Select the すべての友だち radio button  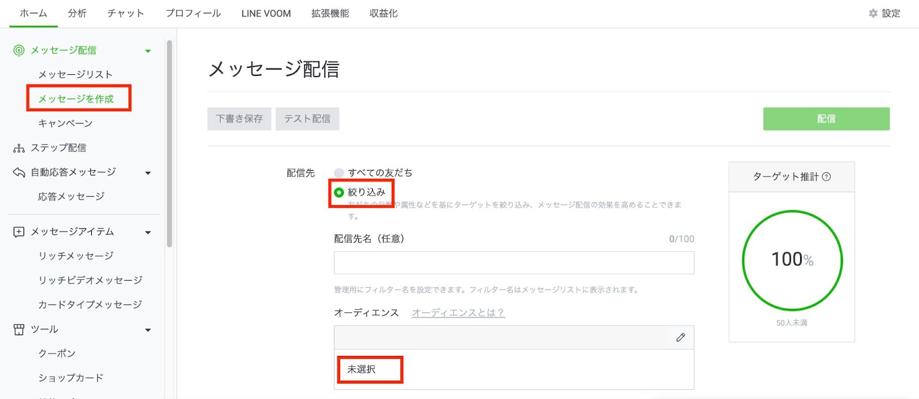click(339, 173)
